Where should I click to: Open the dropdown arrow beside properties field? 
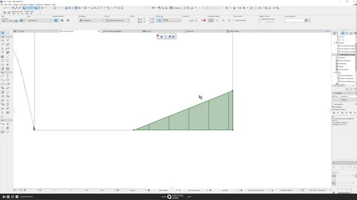coord(309,21)
